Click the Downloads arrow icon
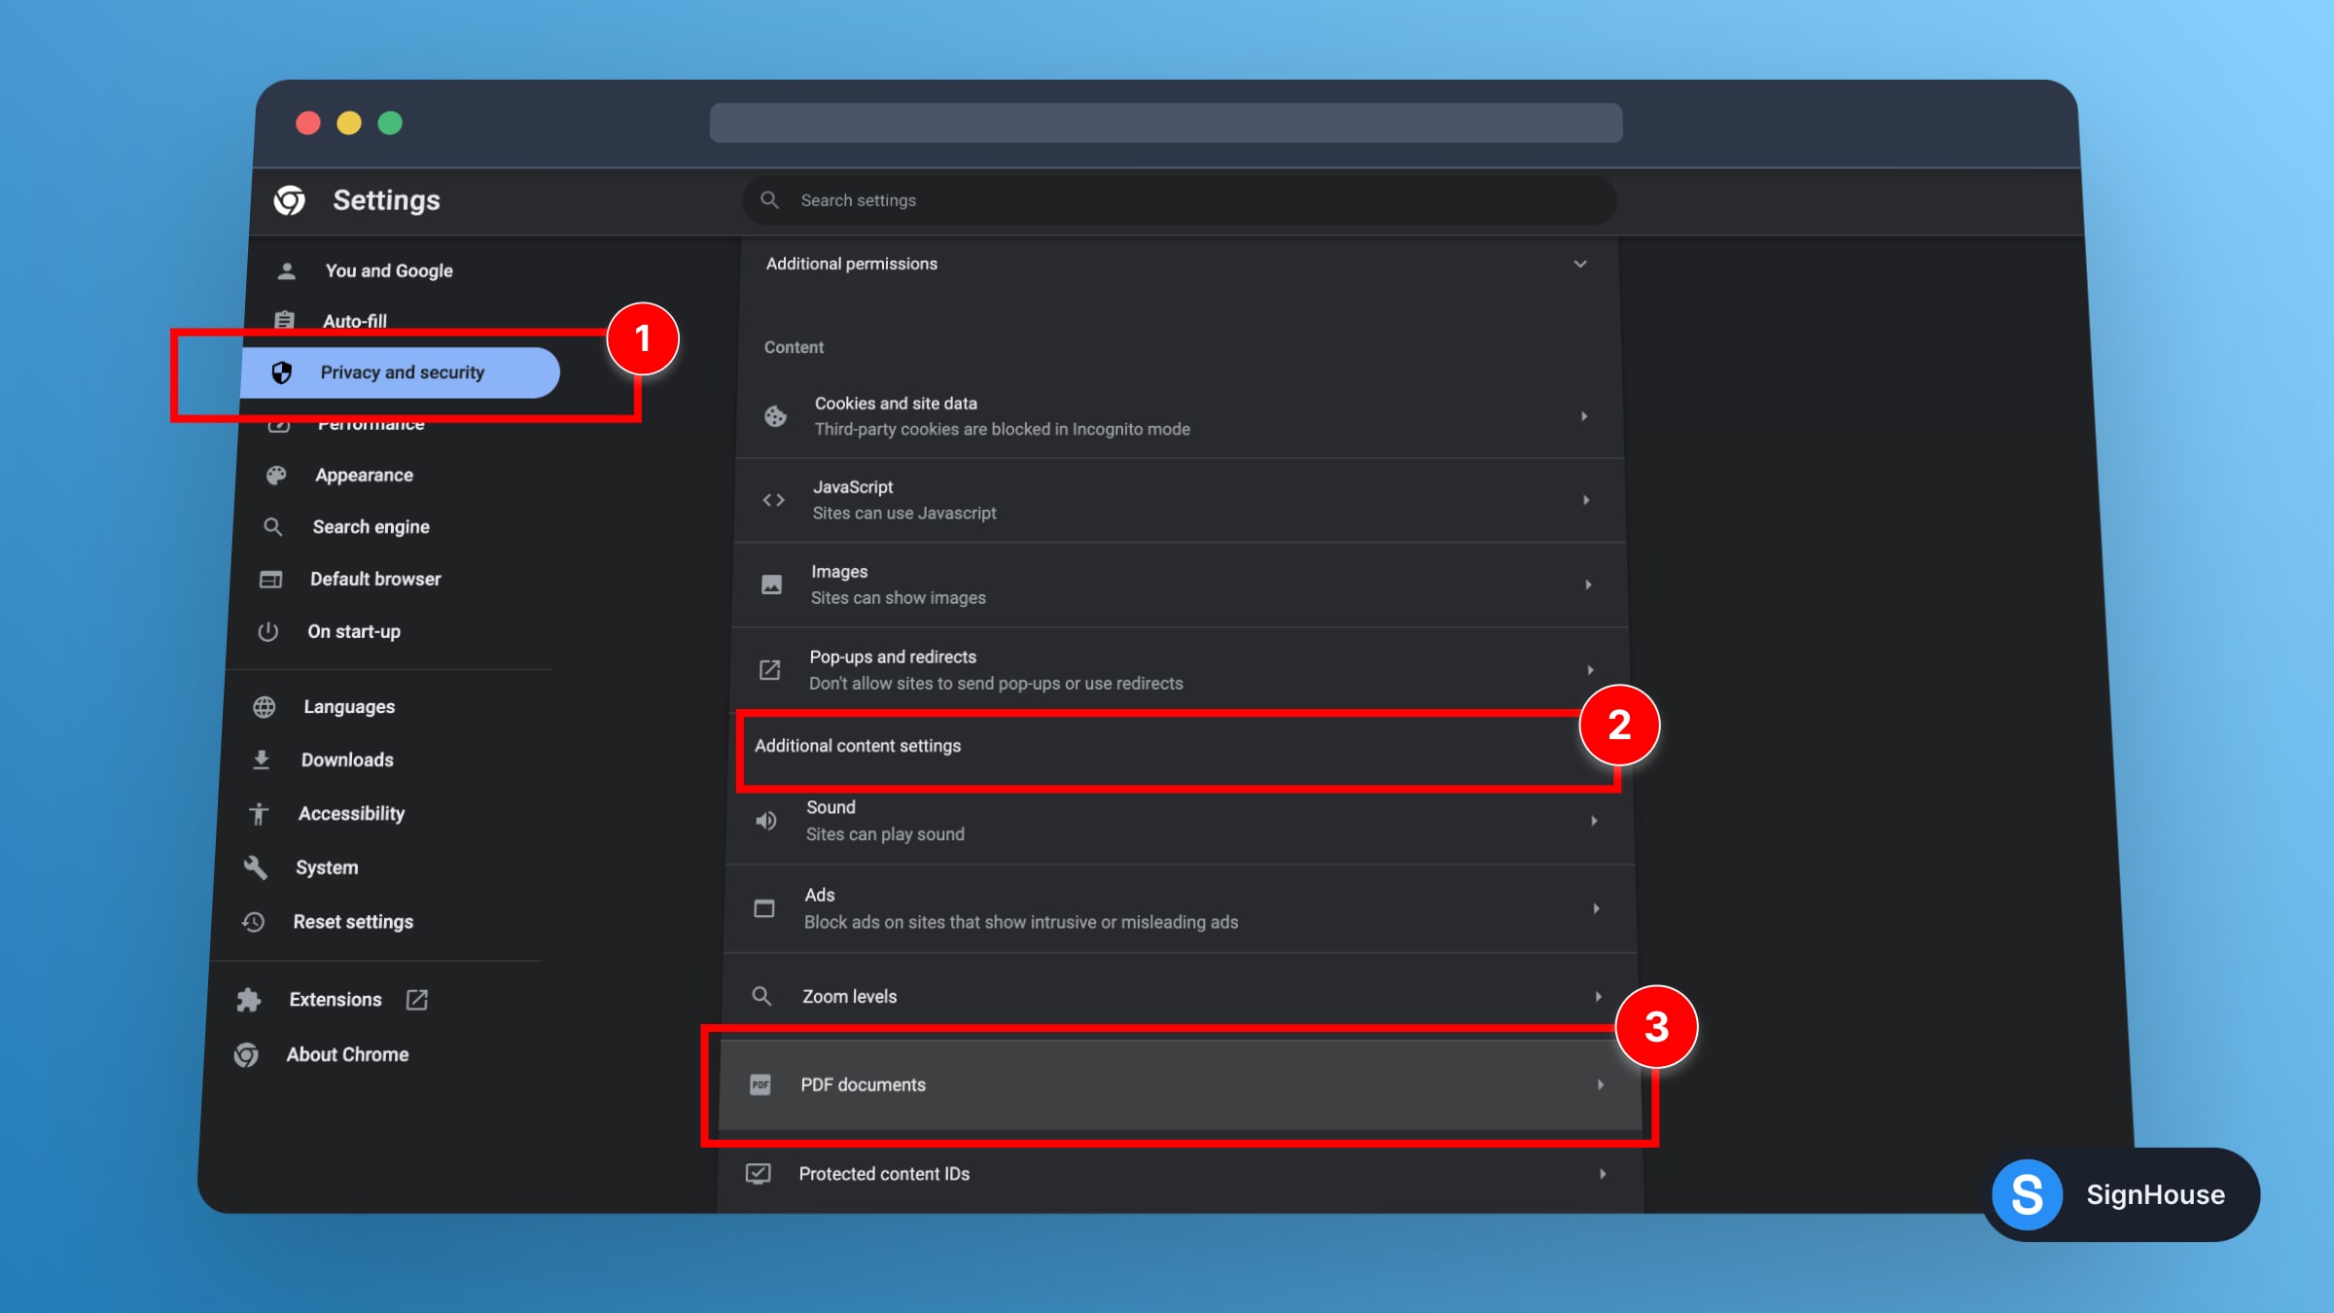 click(261, 759)
